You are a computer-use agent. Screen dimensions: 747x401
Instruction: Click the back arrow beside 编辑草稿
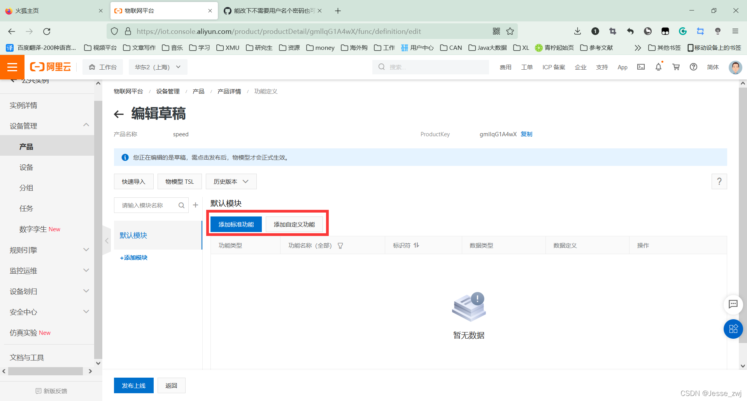click(119, 114)
